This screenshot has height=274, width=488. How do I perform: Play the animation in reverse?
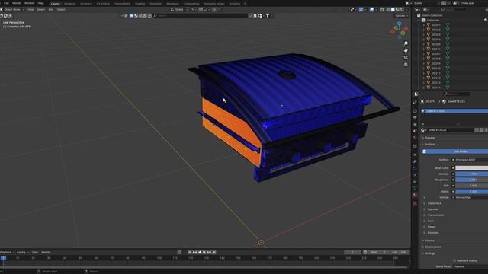(200, 252)
